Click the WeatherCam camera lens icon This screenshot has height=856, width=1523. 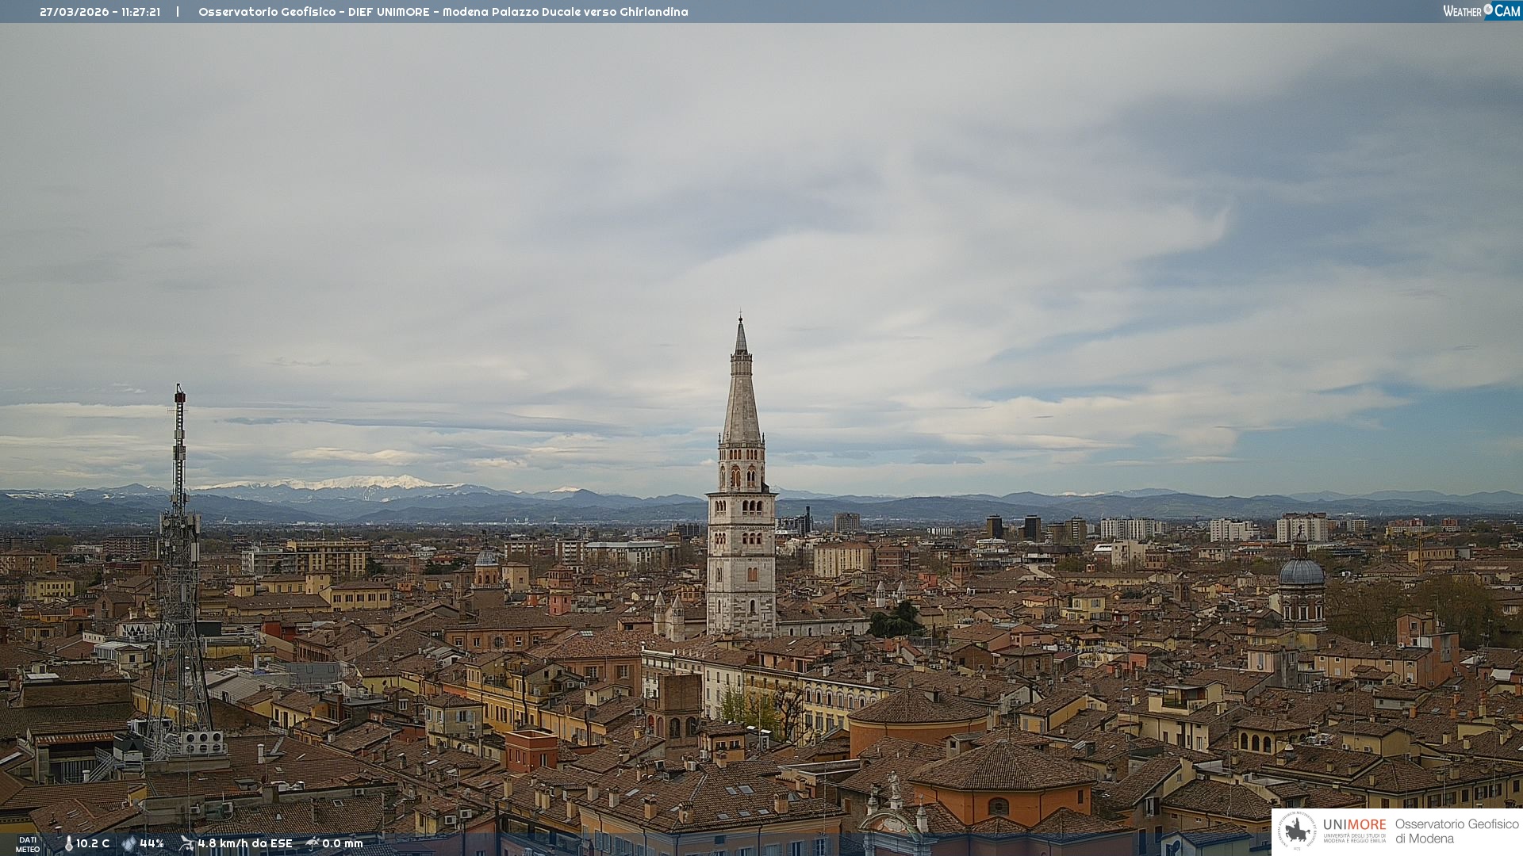click(x=1488, y=10)
